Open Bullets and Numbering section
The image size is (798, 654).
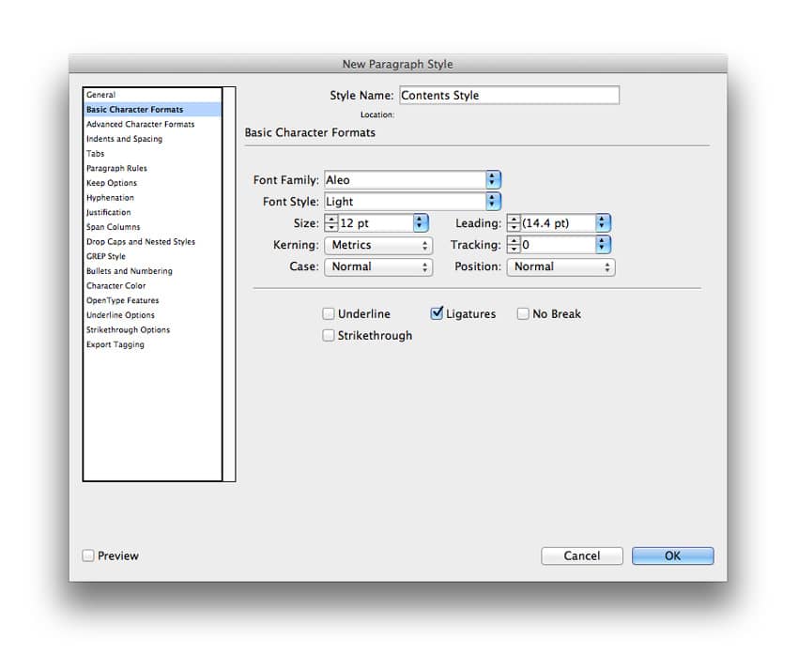152,271
